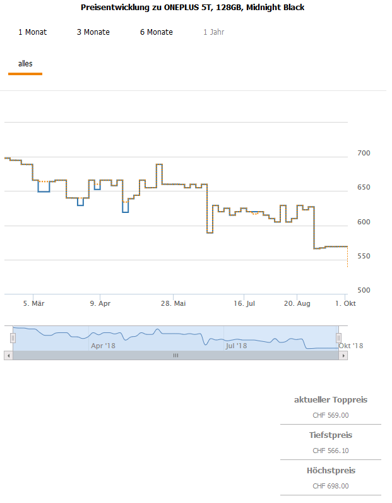Select the alles range tab
This screenshot has height=503, width=392.
[26, 65]
